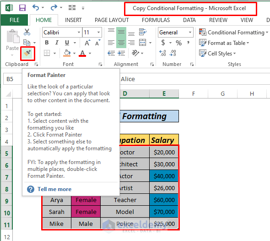Open the Cell Styles dropdown
This screenshot has width=270, height=241.
click(217, 53)
